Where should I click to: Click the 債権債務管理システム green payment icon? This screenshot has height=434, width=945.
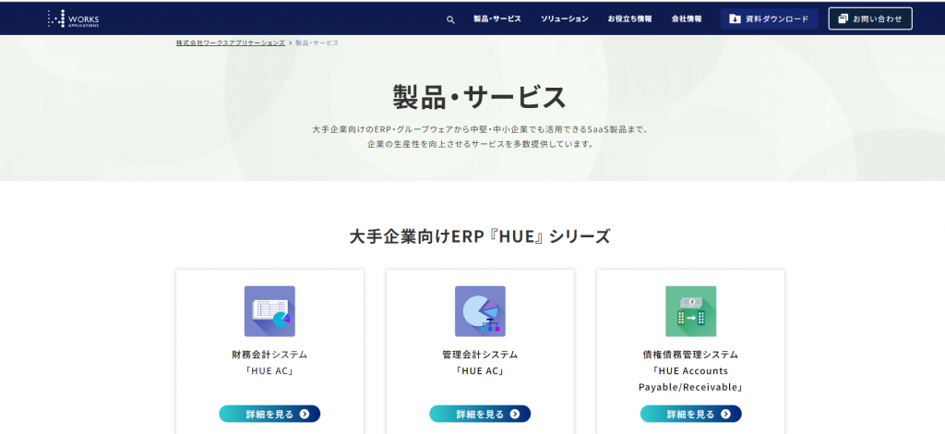(690, 311)
